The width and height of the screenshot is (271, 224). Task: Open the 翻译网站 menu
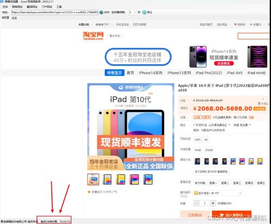tap(32, 7)
